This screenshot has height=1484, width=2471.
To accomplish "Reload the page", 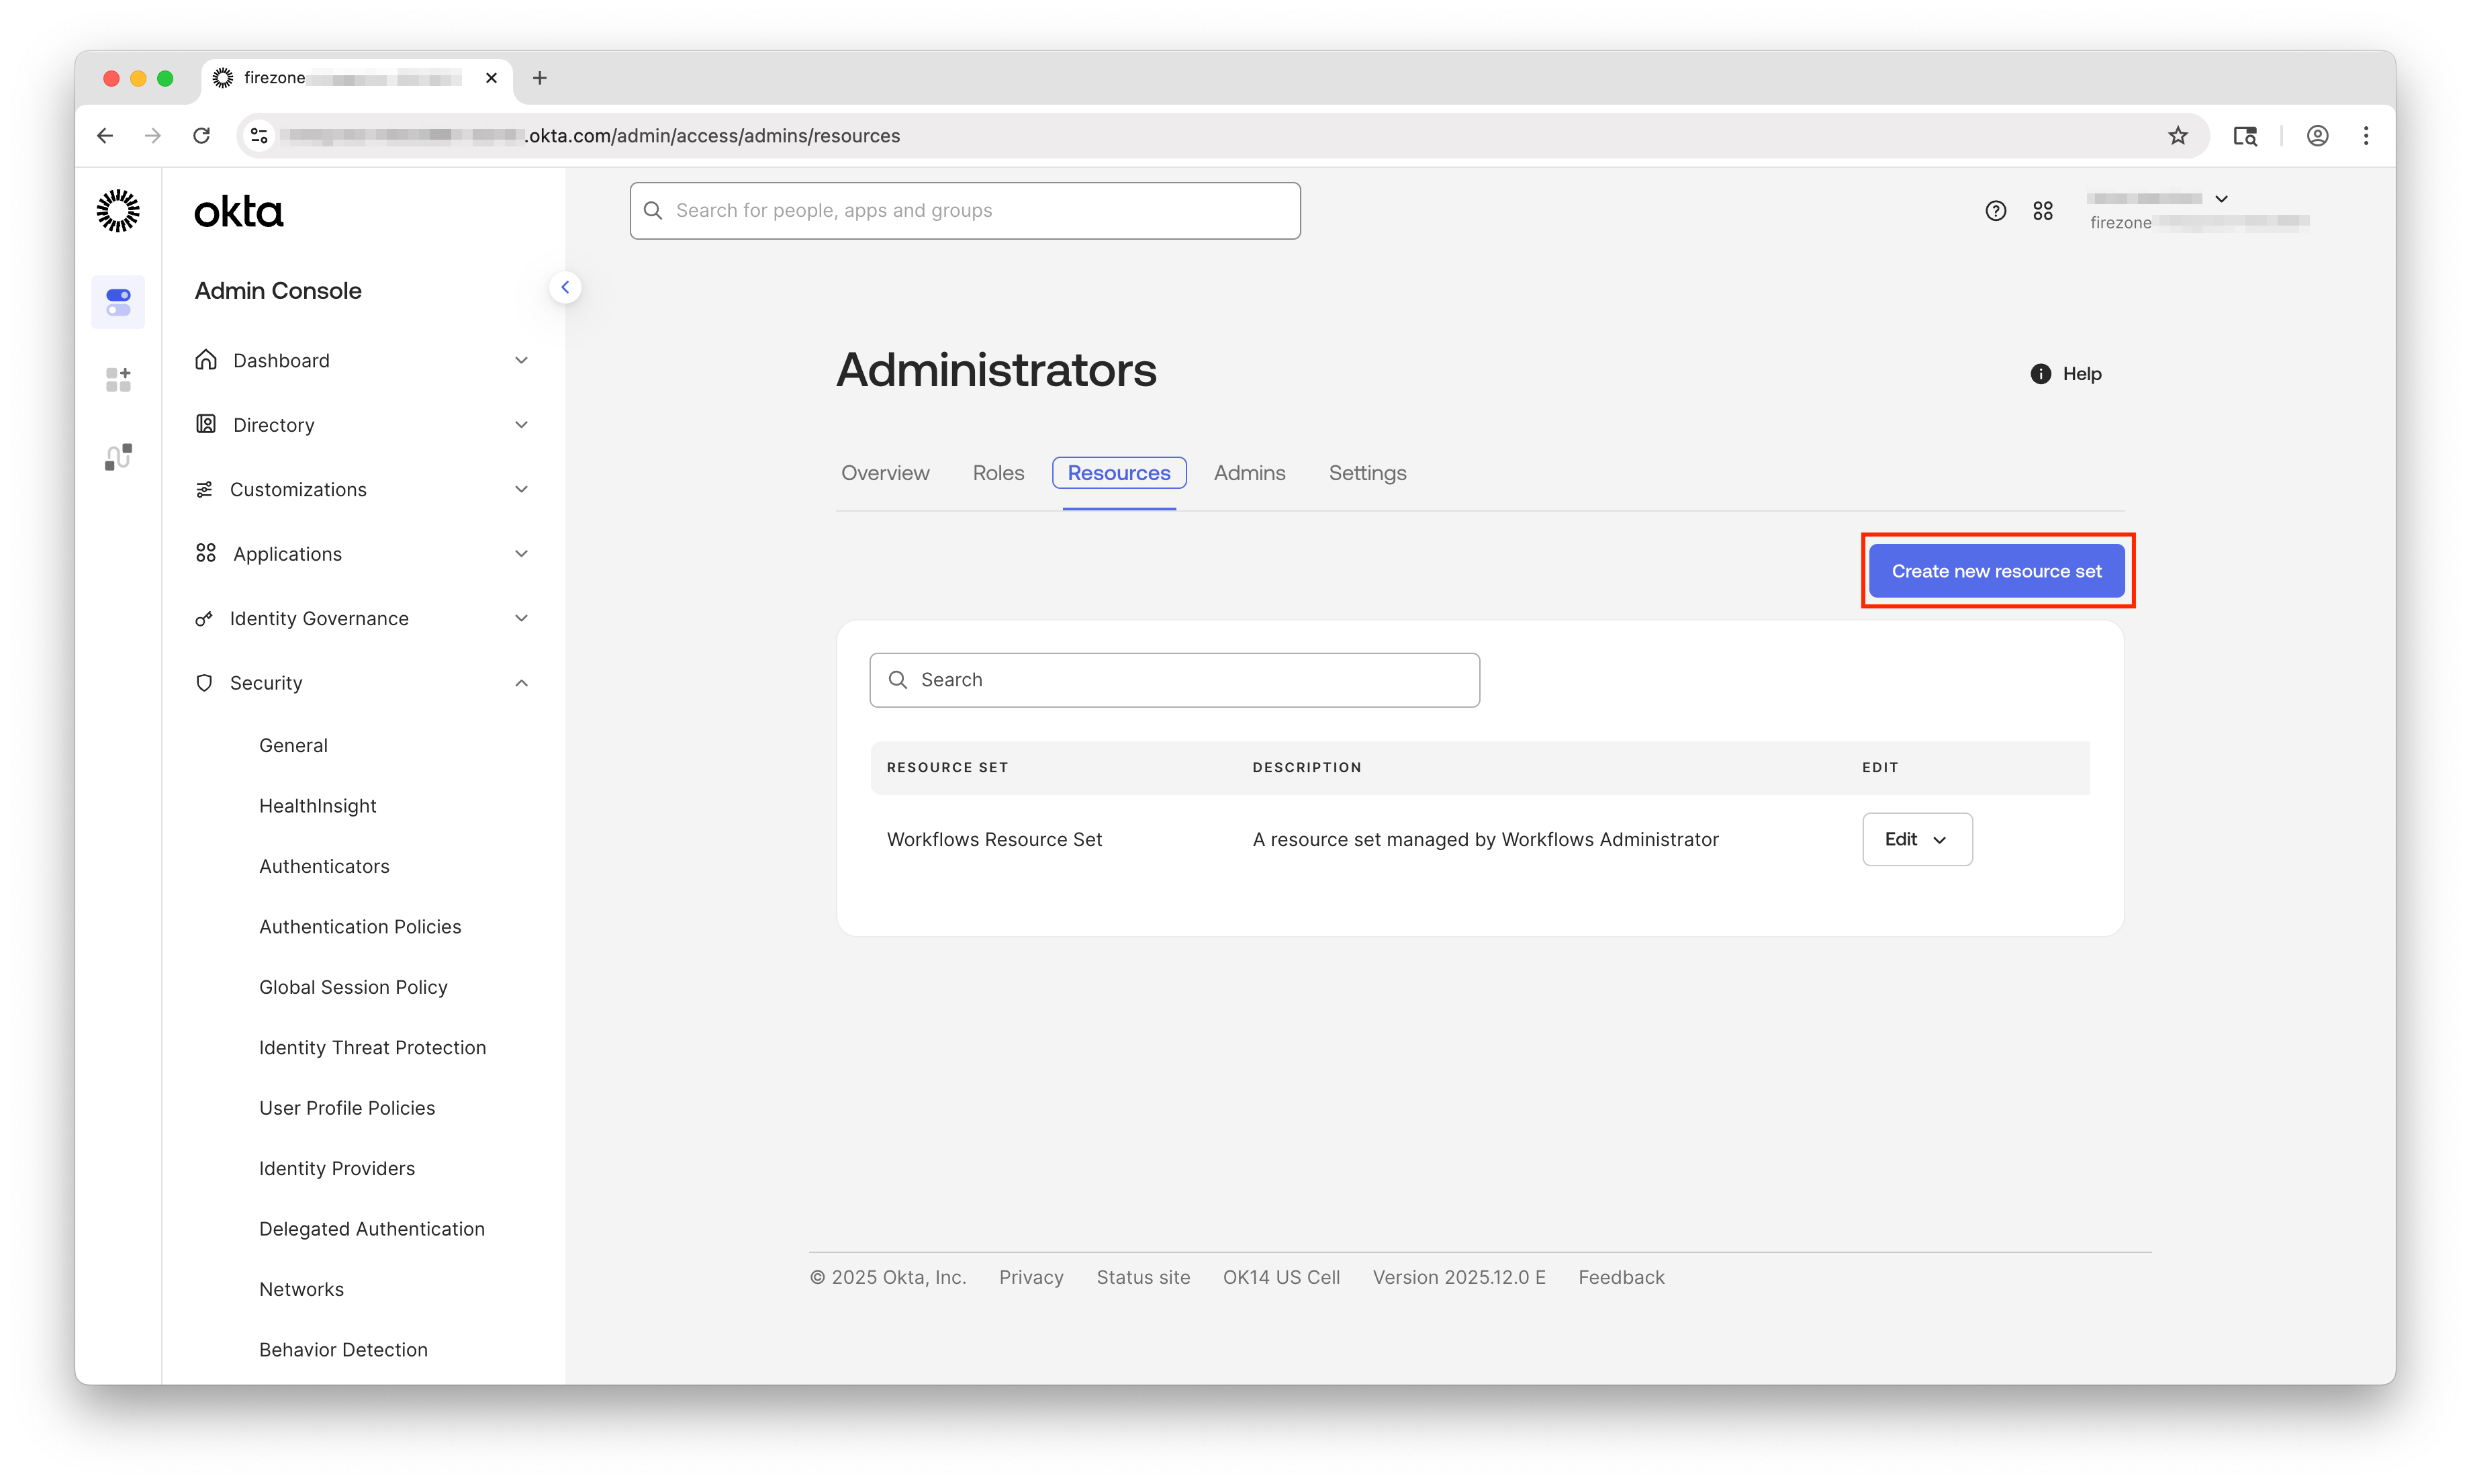I will [x=202, y=136].
